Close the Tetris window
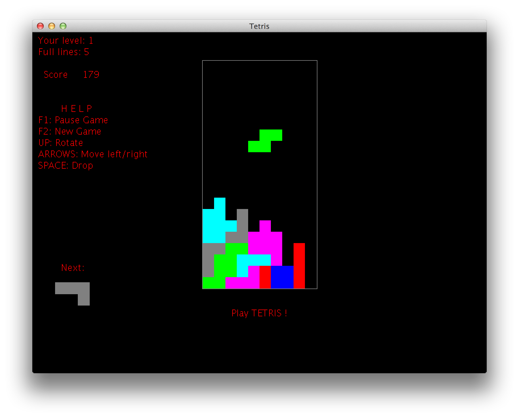Image resolution: width=519 pixels, height=418 pixels. coord(40,26)
